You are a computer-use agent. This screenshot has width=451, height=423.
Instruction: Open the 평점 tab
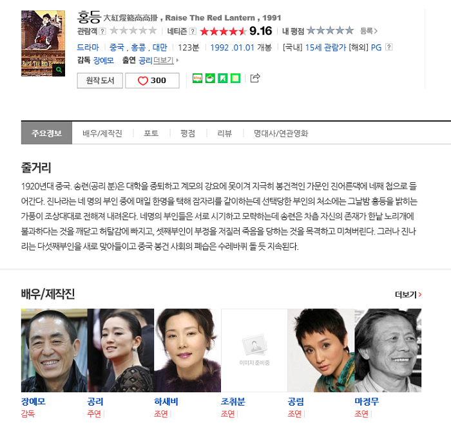pyautogui.click(x=187, y=133)
